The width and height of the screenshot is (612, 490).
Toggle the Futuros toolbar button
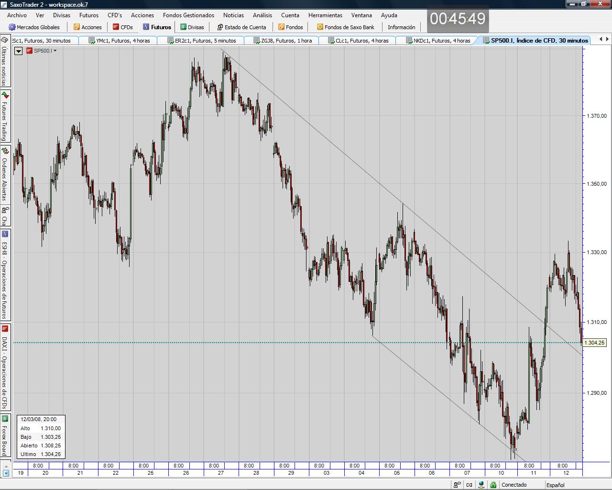(x=157, y=27)
